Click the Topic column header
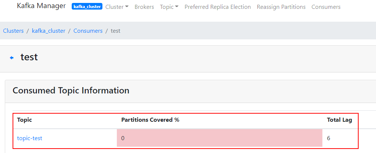Screen dimensions: 376x153 click(x=24, y=120)
